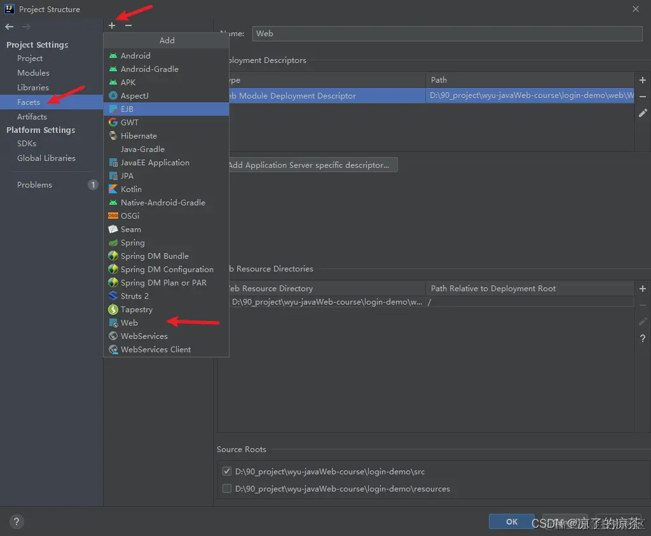Choose Java-Gradle entry
The image size is (651, 536).
[166, 149]
